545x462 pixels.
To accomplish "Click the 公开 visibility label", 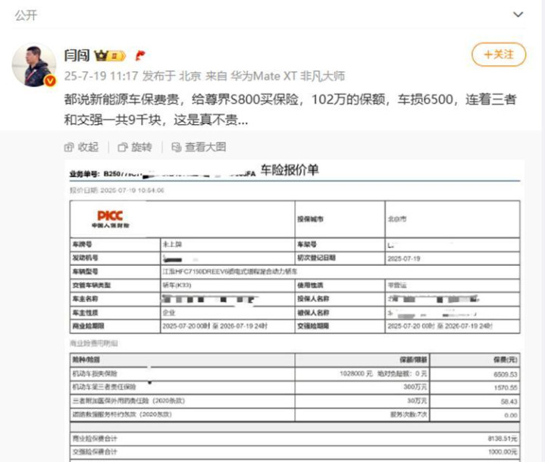I will tap(26, 15).
